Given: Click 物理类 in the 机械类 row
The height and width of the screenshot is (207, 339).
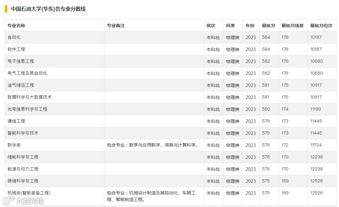Looking at the screenshot, I should (x=233, y=193).
